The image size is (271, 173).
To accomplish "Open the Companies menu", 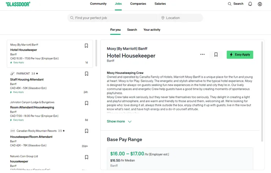I will point(138,4).
